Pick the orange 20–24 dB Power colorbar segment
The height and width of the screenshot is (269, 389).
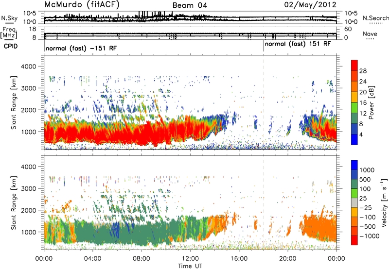click(354, 86)
